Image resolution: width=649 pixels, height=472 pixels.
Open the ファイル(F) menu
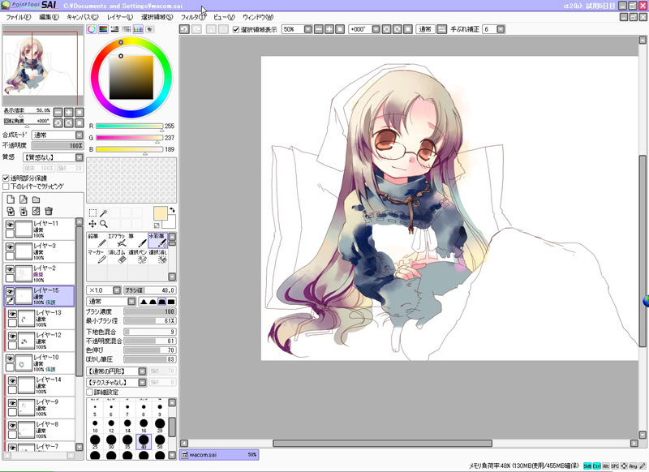(x=18, y=17)
